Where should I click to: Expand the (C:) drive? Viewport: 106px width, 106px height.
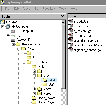(x=8, y=35)
